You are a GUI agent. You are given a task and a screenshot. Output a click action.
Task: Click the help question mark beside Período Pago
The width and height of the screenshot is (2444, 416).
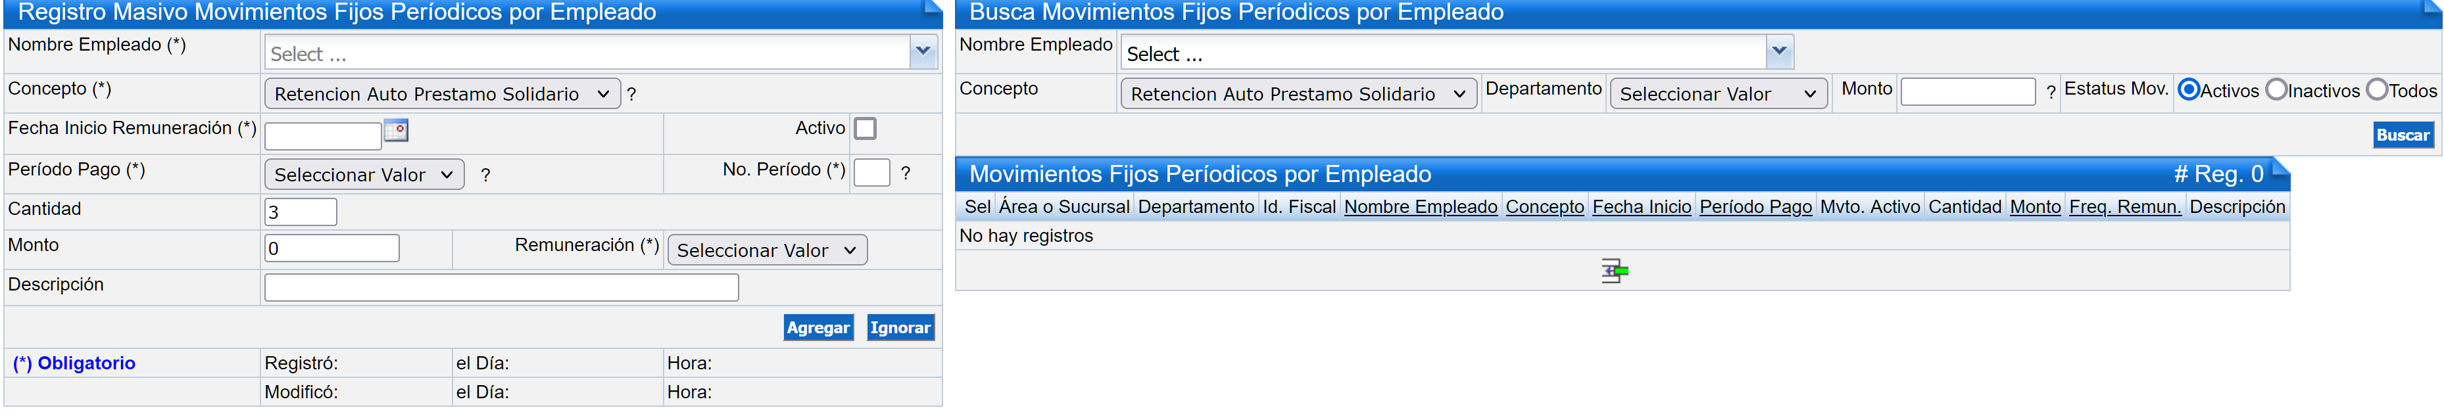tap(486, 175)
